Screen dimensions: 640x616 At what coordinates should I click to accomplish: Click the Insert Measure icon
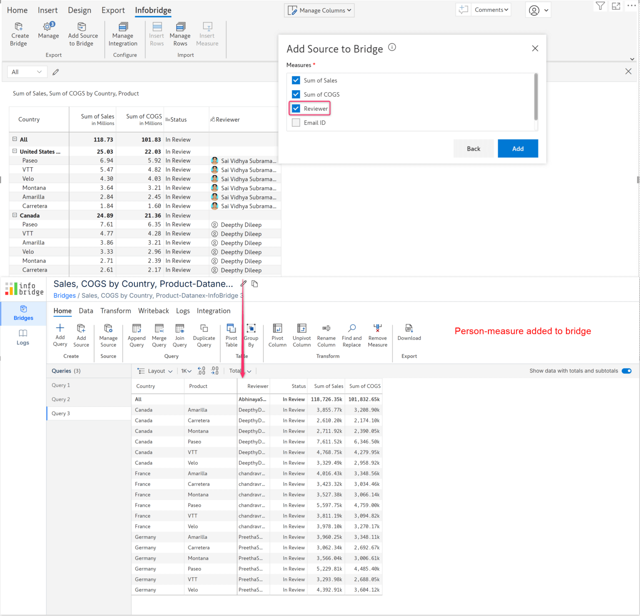point(207,33)
